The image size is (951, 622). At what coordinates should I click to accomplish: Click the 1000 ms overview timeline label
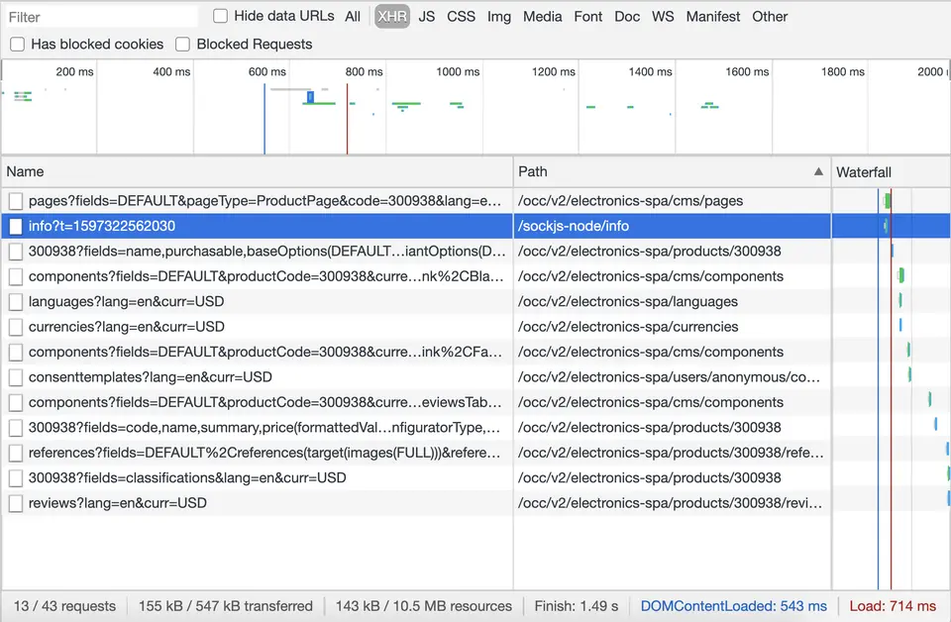(x=458, y=71)
